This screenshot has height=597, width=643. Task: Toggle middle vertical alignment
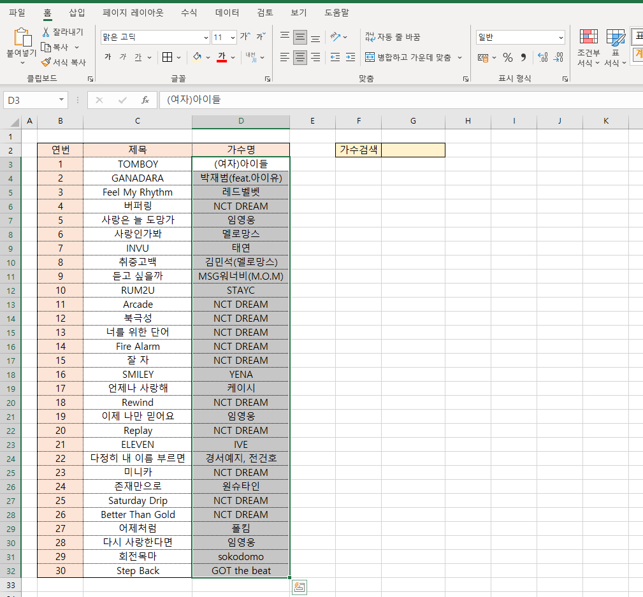(300, 38)
